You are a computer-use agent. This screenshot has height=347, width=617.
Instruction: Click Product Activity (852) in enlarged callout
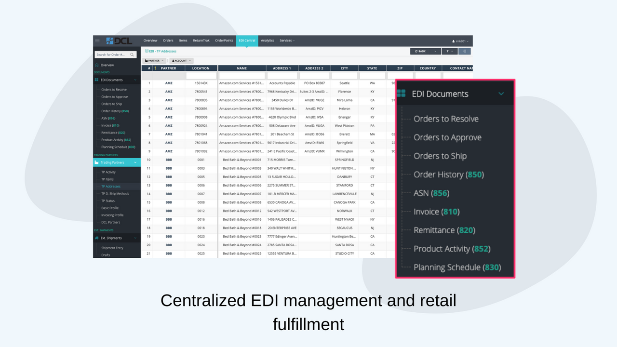[x=452, y=249]
